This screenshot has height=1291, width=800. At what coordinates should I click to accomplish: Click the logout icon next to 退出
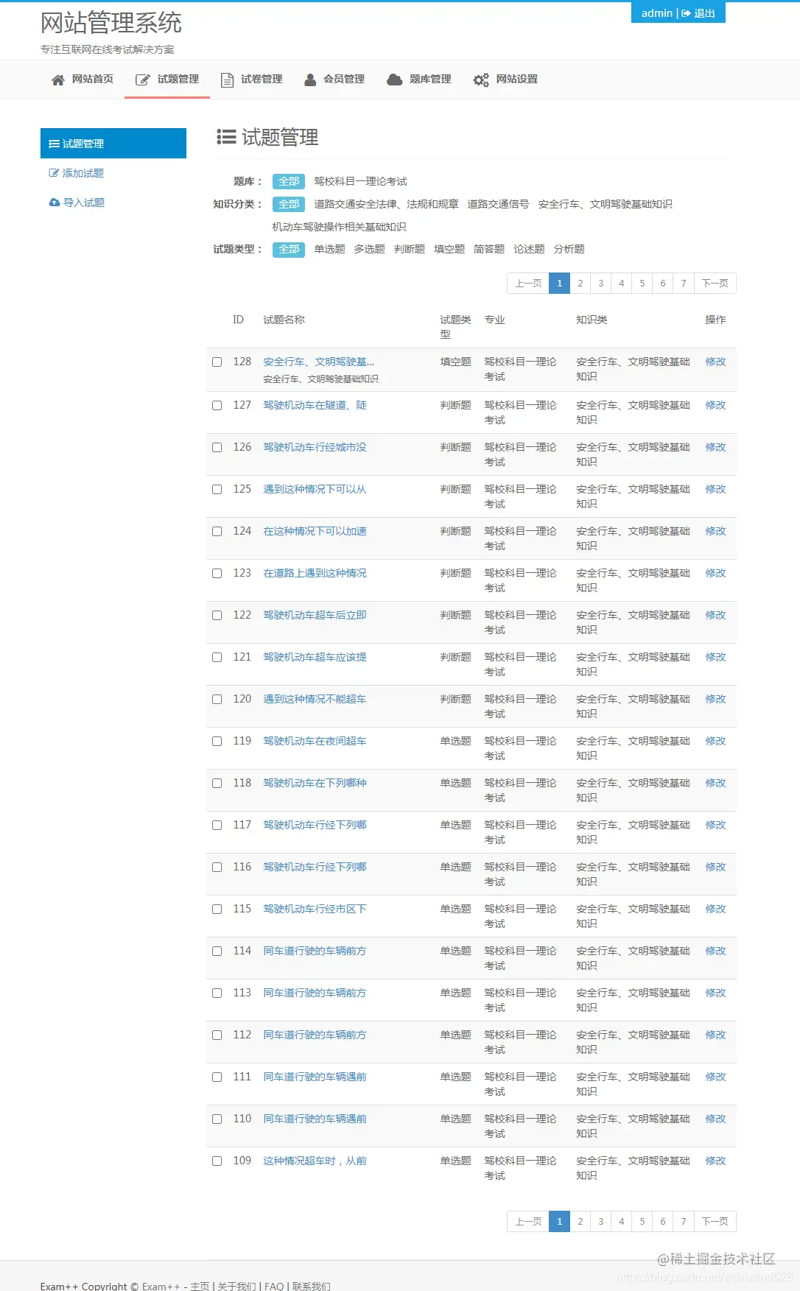[x=686, y=13]
